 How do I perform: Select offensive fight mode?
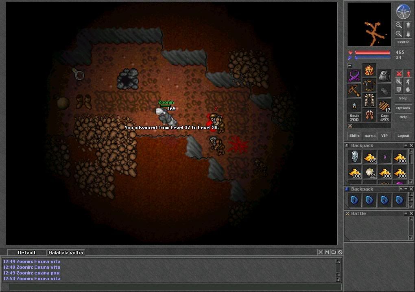[399, 73]
